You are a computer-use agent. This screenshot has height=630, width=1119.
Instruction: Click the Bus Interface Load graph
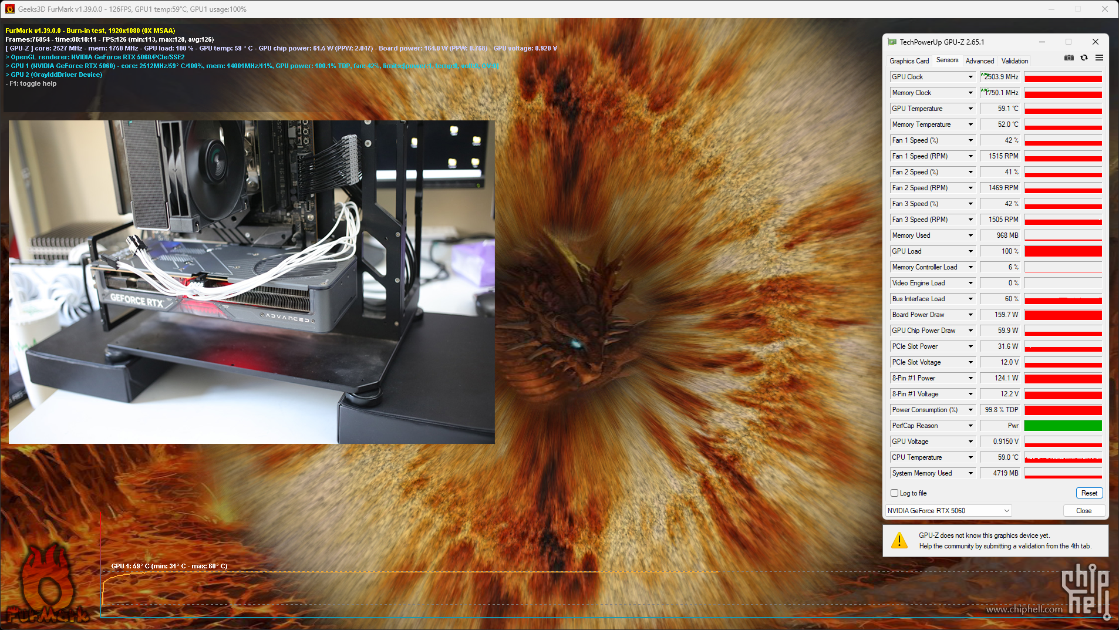coord(1063,299)
